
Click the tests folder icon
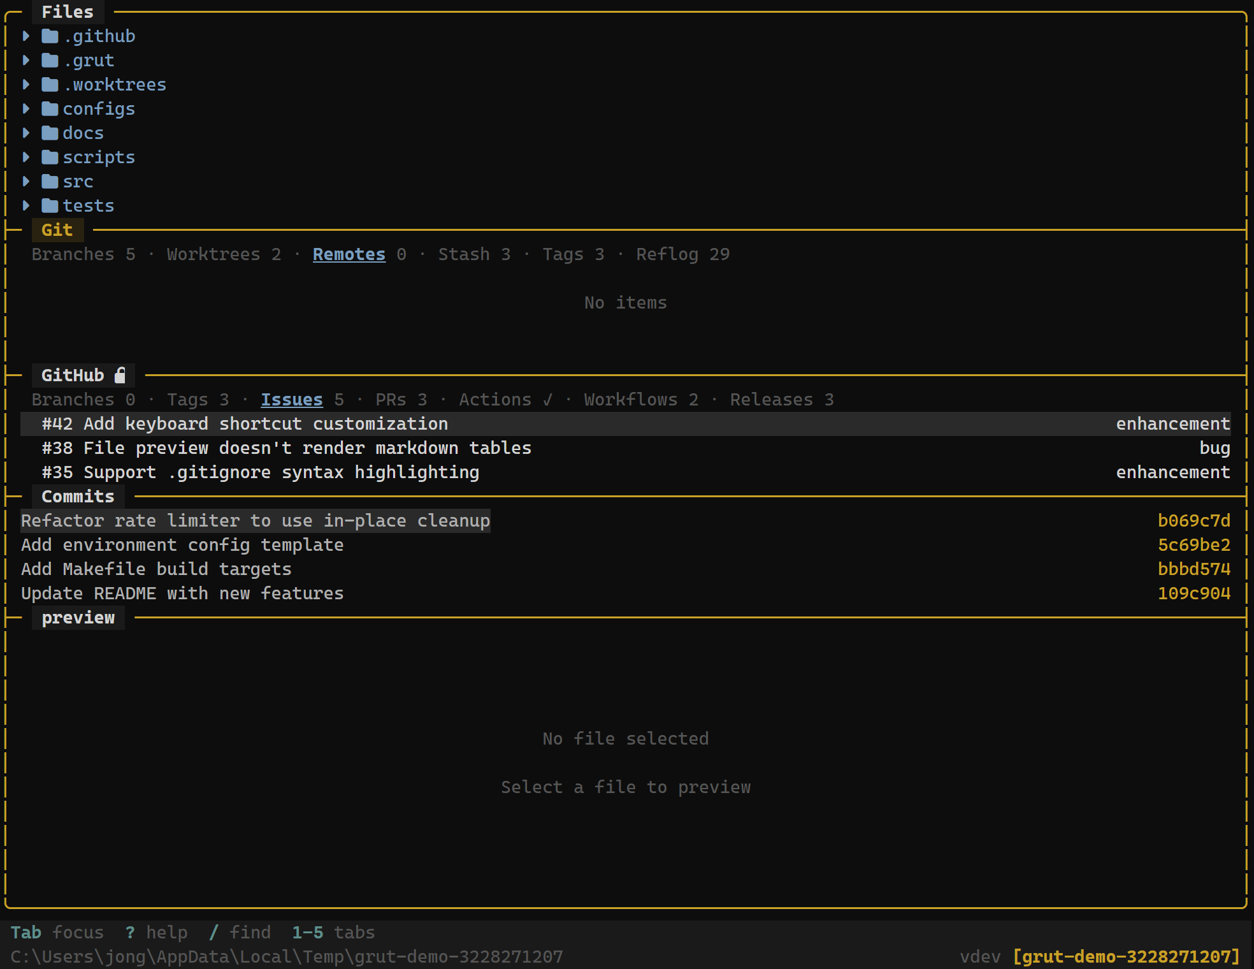pos(50,206)
